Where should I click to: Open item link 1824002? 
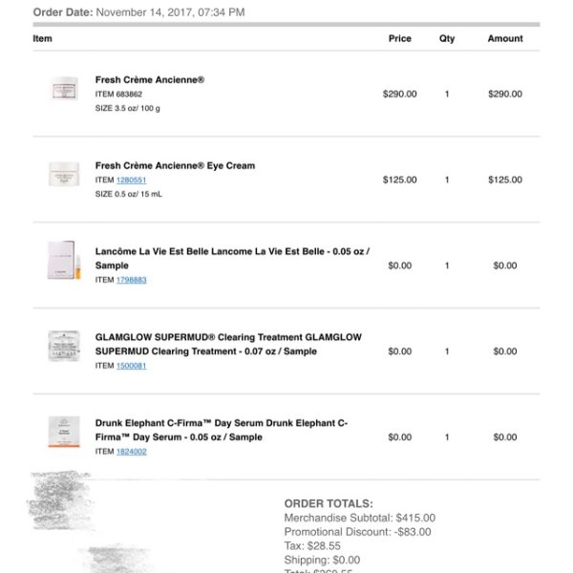(x=131, y=452)
